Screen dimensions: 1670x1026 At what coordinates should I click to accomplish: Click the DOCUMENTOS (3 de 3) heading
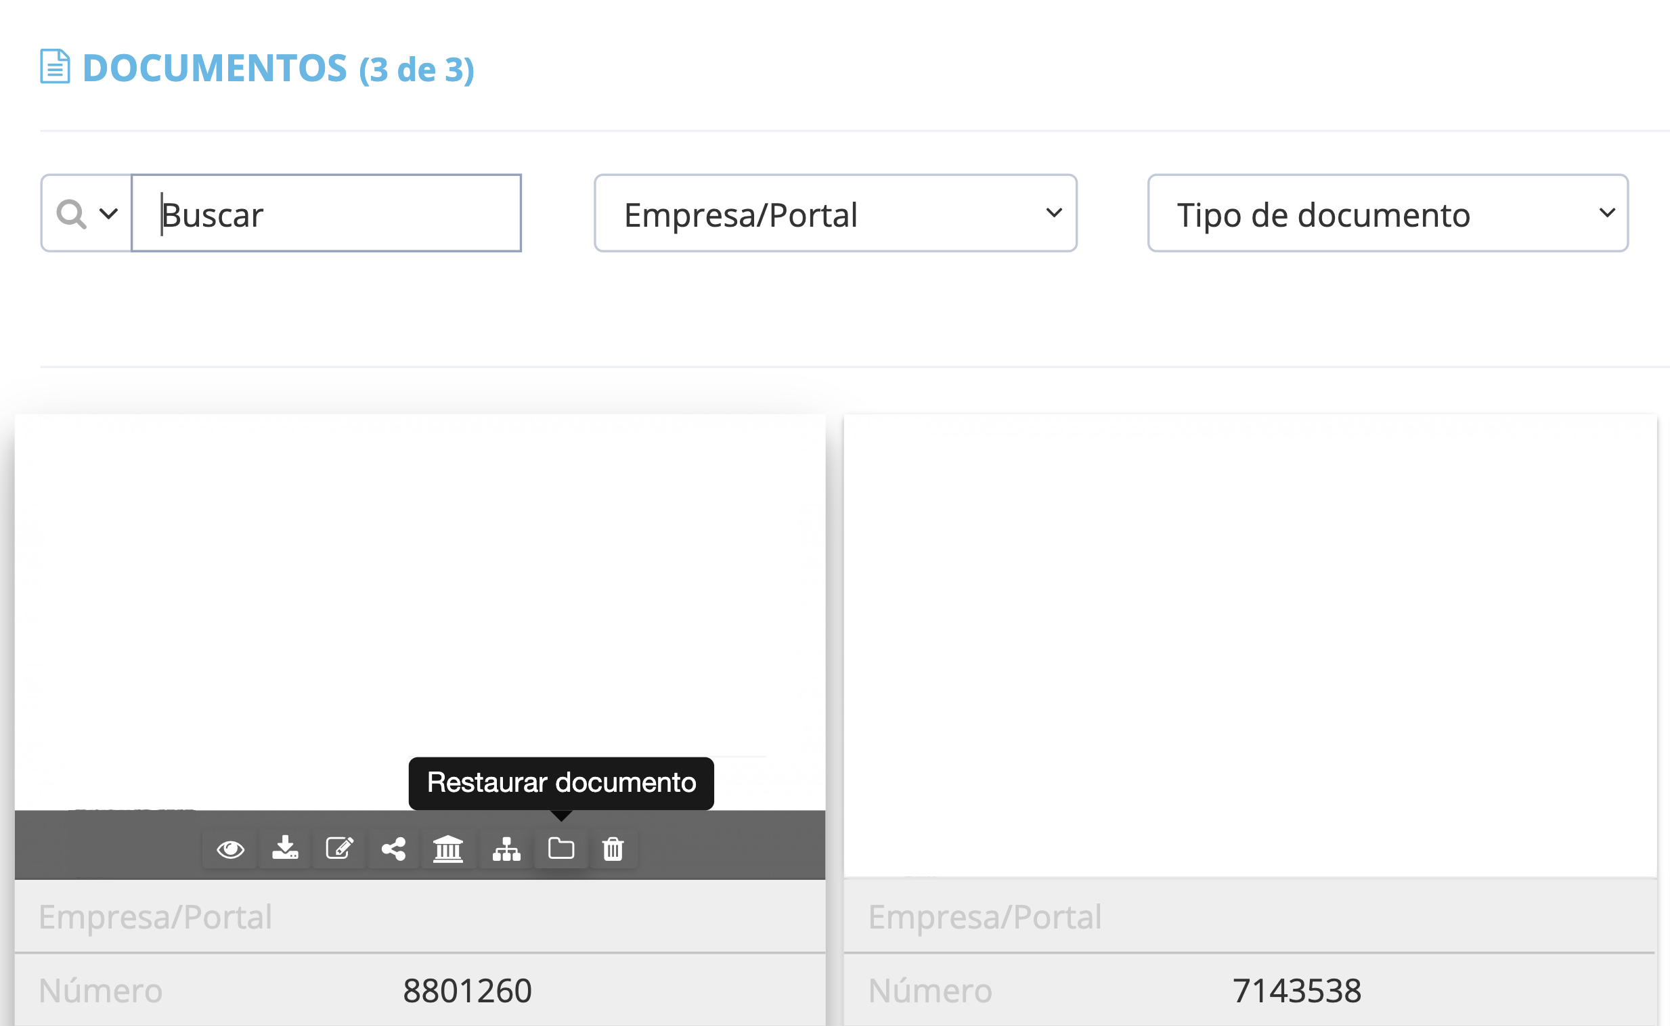pos(278,68)
